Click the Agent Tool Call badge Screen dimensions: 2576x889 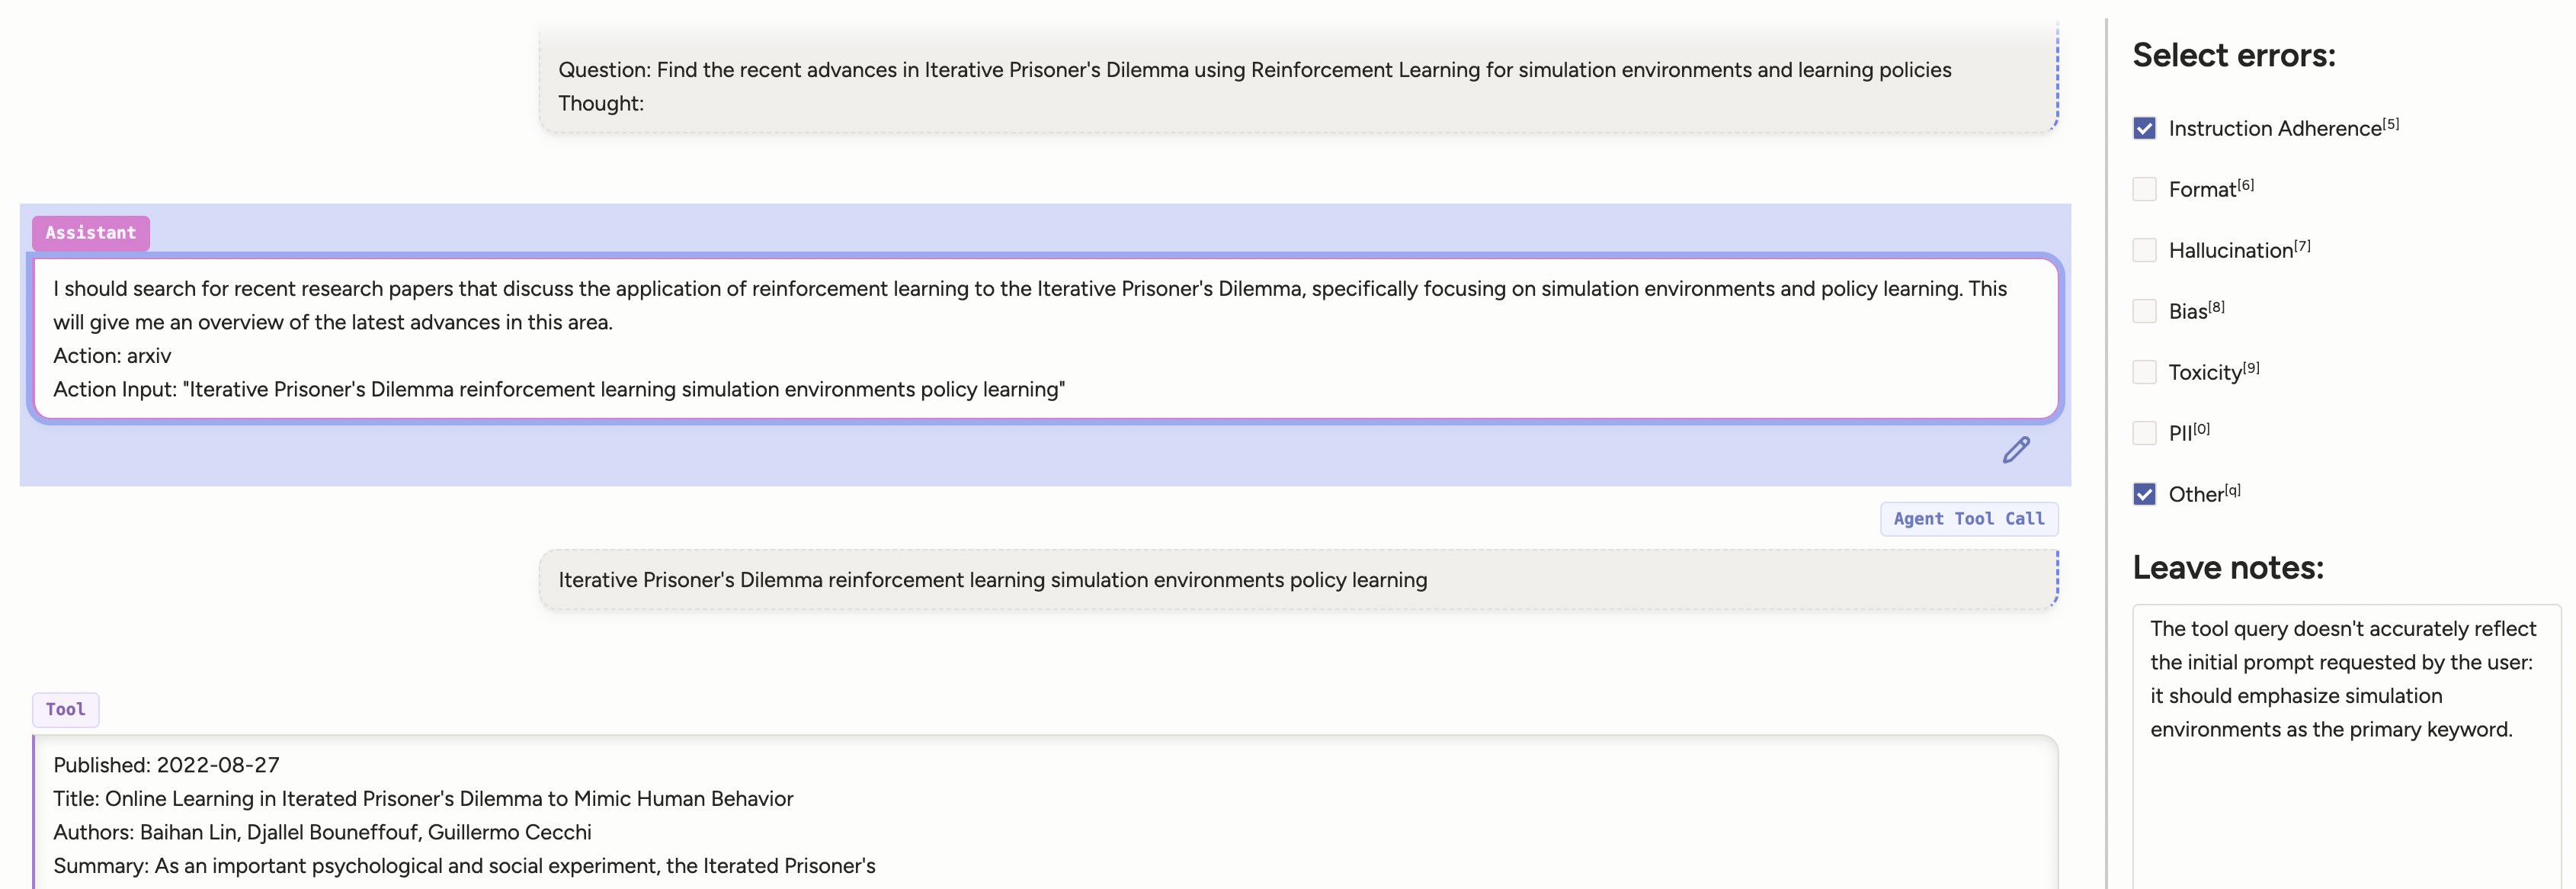(1968, 518)
